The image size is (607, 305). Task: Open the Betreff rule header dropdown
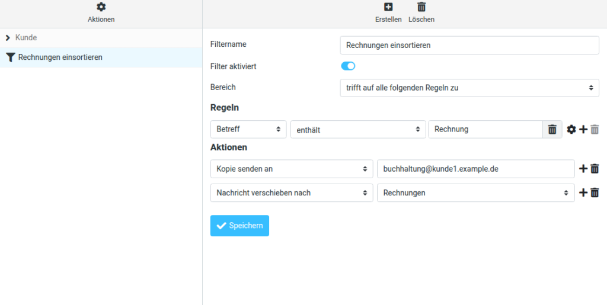(x=248, y=129)
